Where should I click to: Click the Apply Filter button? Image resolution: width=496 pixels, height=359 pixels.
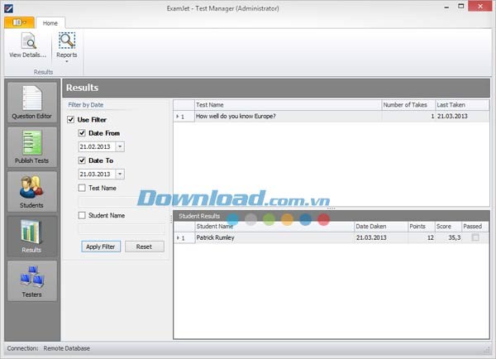[x=101, y=247]
